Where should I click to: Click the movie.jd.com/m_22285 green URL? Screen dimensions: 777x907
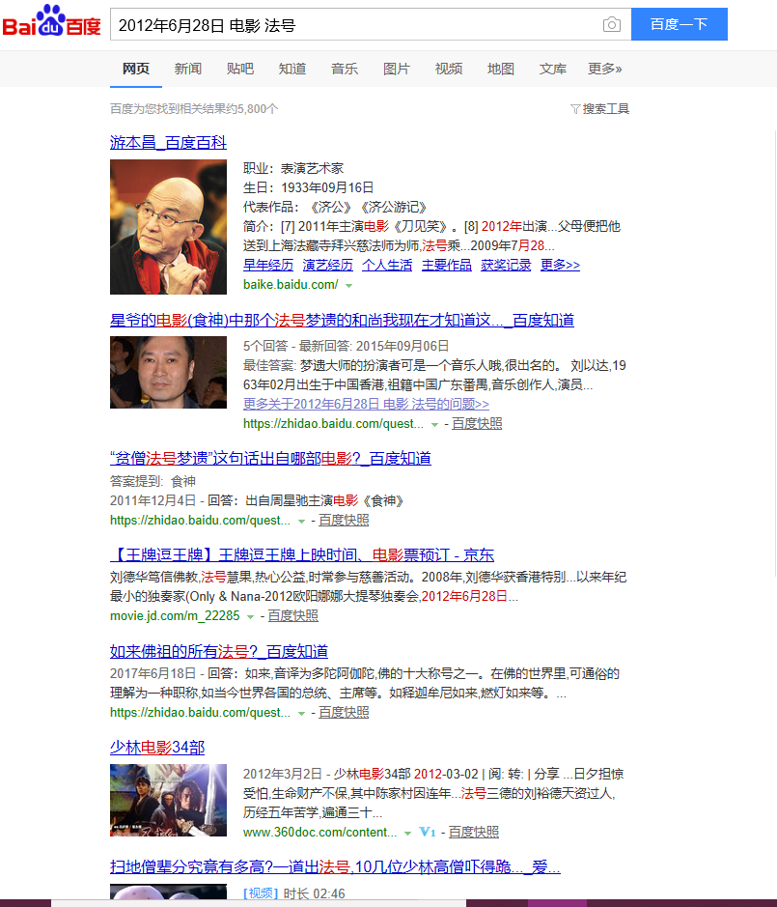175,615
